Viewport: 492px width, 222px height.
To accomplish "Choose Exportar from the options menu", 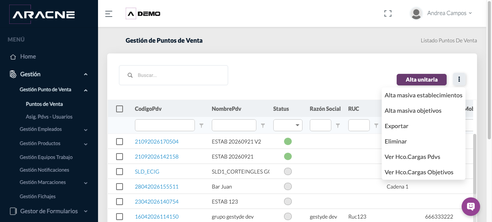I will click(424, 126).
